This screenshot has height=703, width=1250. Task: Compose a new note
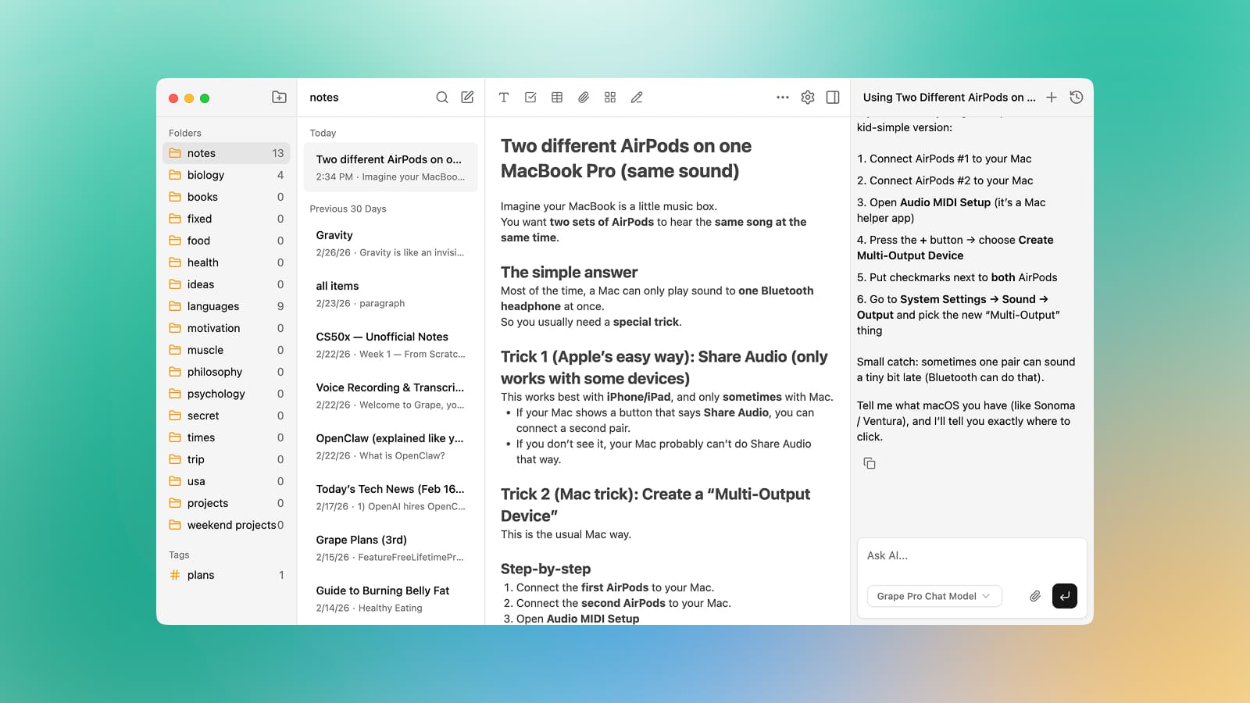pyautogui.click(x=467, y=98)
